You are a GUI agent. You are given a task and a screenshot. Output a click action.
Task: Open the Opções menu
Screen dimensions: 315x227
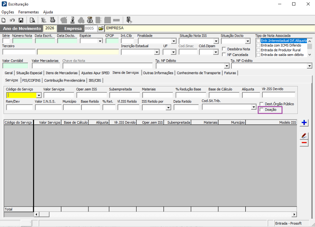point(8,12)
